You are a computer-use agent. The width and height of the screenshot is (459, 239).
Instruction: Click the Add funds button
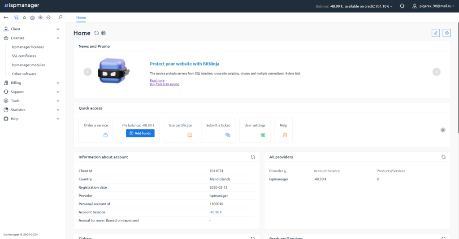140,133
